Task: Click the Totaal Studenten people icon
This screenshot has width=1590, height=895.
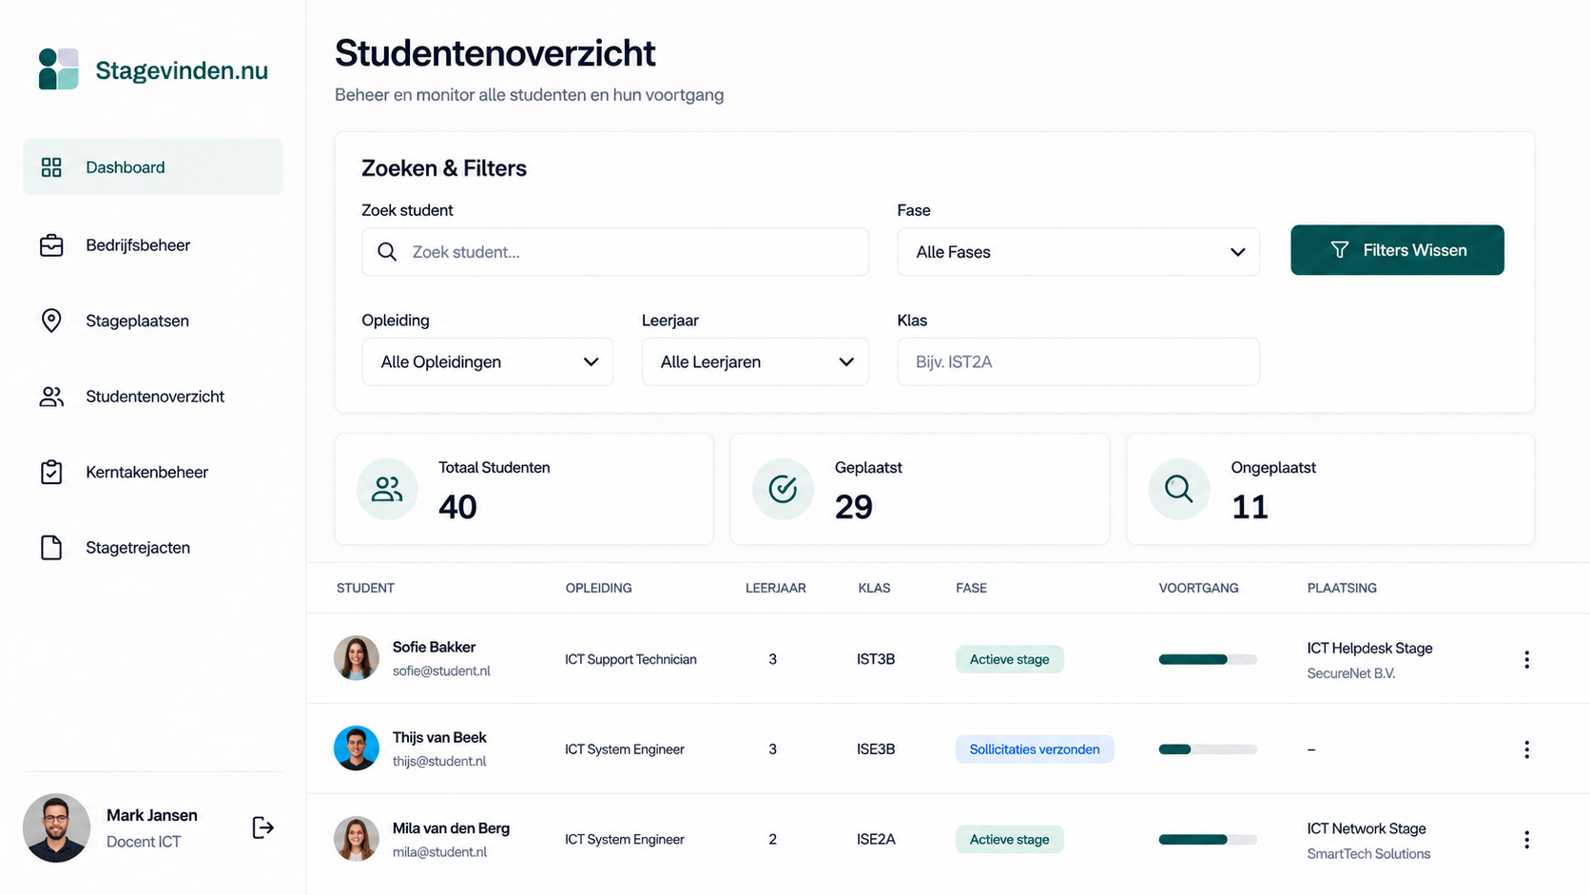Action: (387, 489)
